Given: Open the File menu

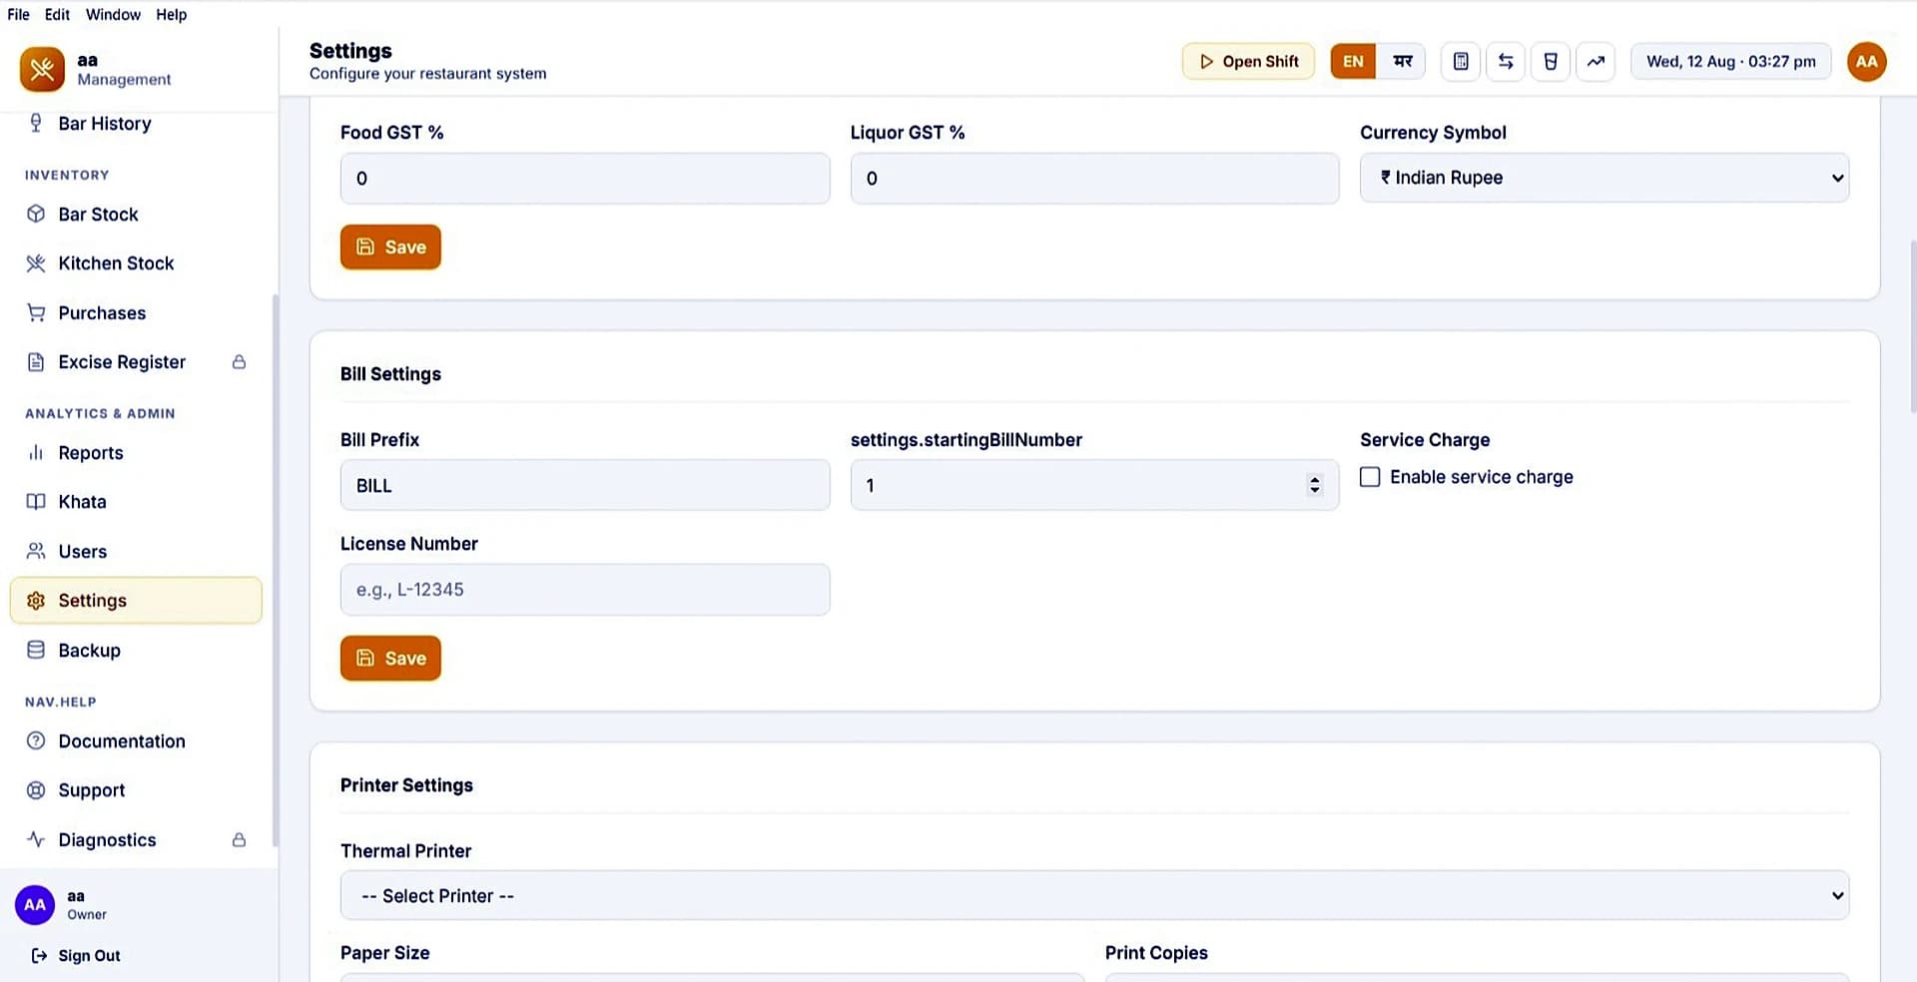Looking at the screenshot, I should [18, 14].
